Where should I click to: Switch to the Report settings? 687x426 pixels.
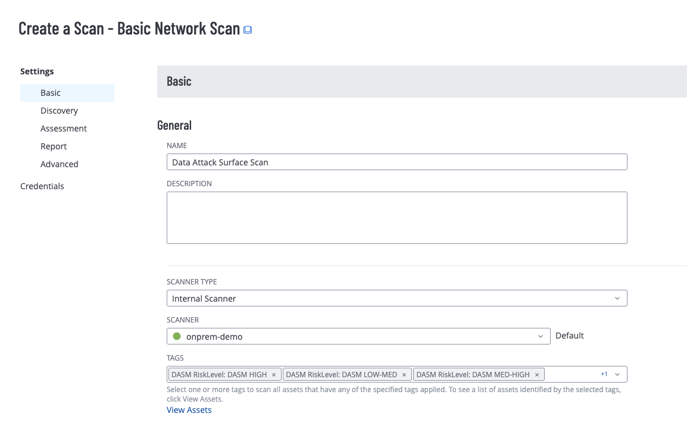[x=54, y=146]
